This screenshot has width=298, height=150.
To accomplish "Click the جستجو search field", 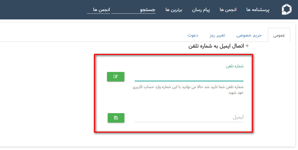I will click(133, 10).
